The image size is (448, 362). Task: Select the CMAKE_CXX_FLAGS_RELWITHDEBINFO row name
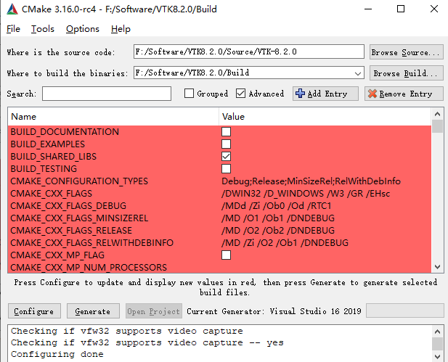91,243
